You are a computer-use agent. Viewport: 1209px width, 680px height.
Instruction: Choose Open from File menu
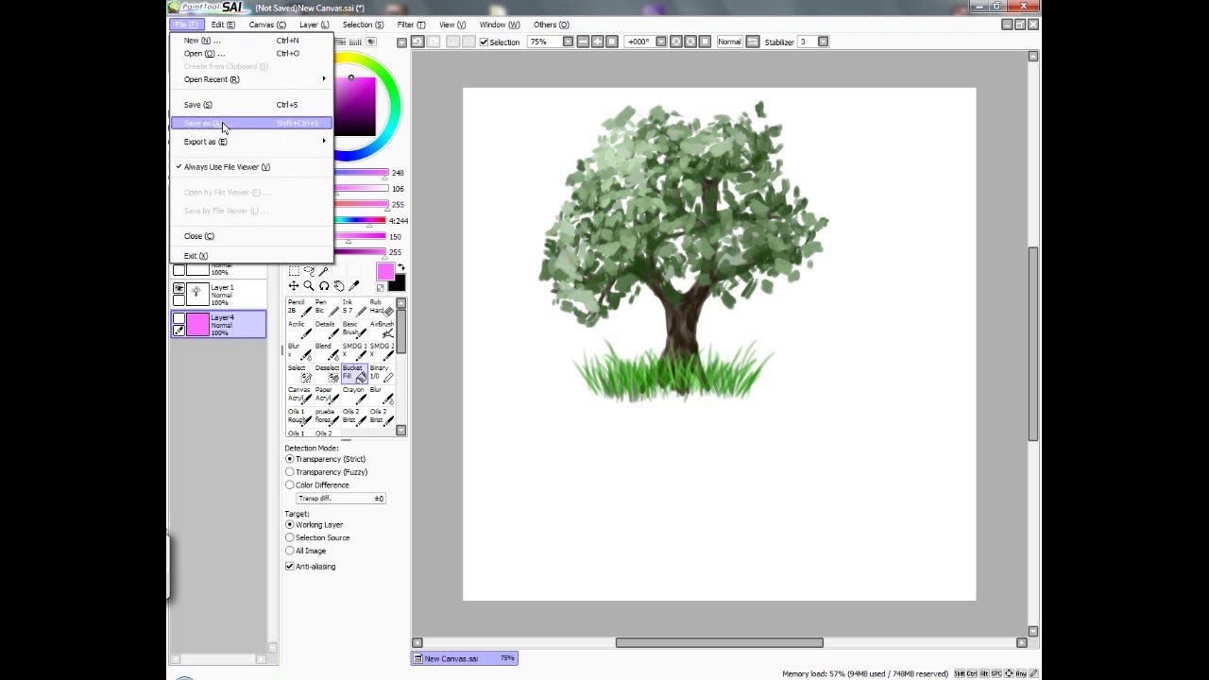(250, 54)
